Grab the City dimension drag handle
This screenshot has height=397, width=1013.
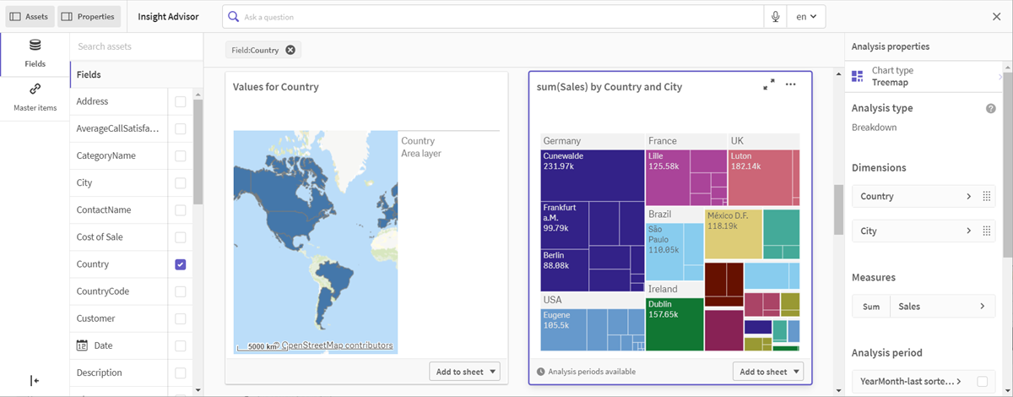(x=986, y=231)
